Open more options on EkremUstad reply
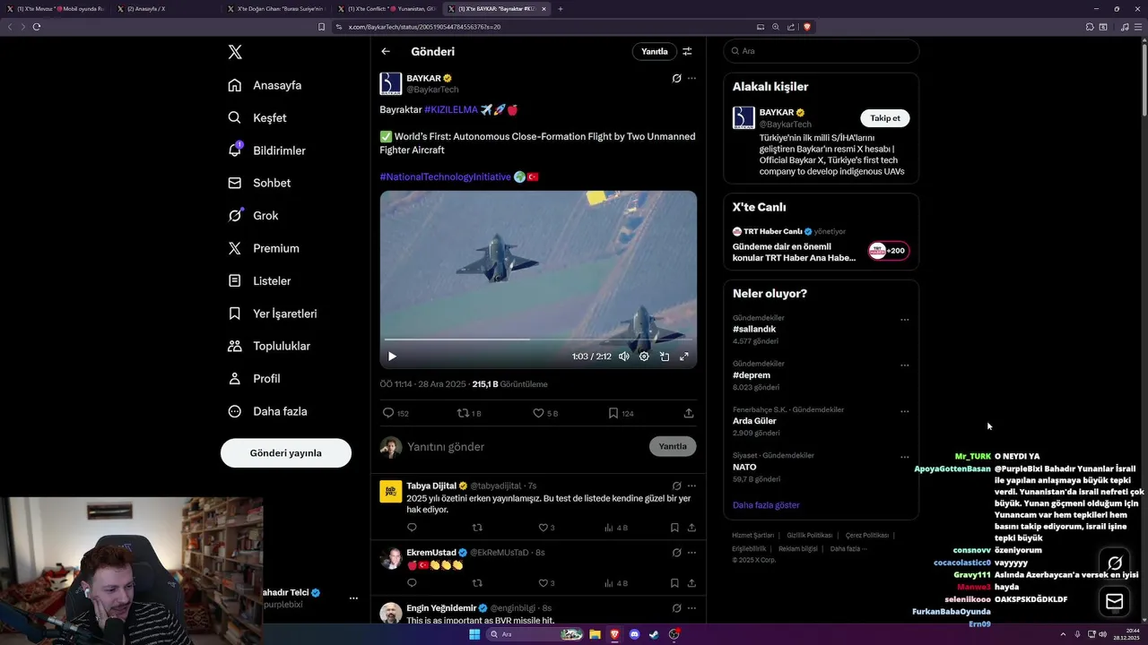The width and height of the screenshot is (1148, 645). [x=691, y=553]
